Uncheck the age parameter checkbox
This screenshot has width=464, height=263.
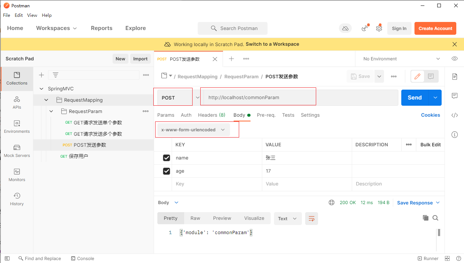pos(167,171)
